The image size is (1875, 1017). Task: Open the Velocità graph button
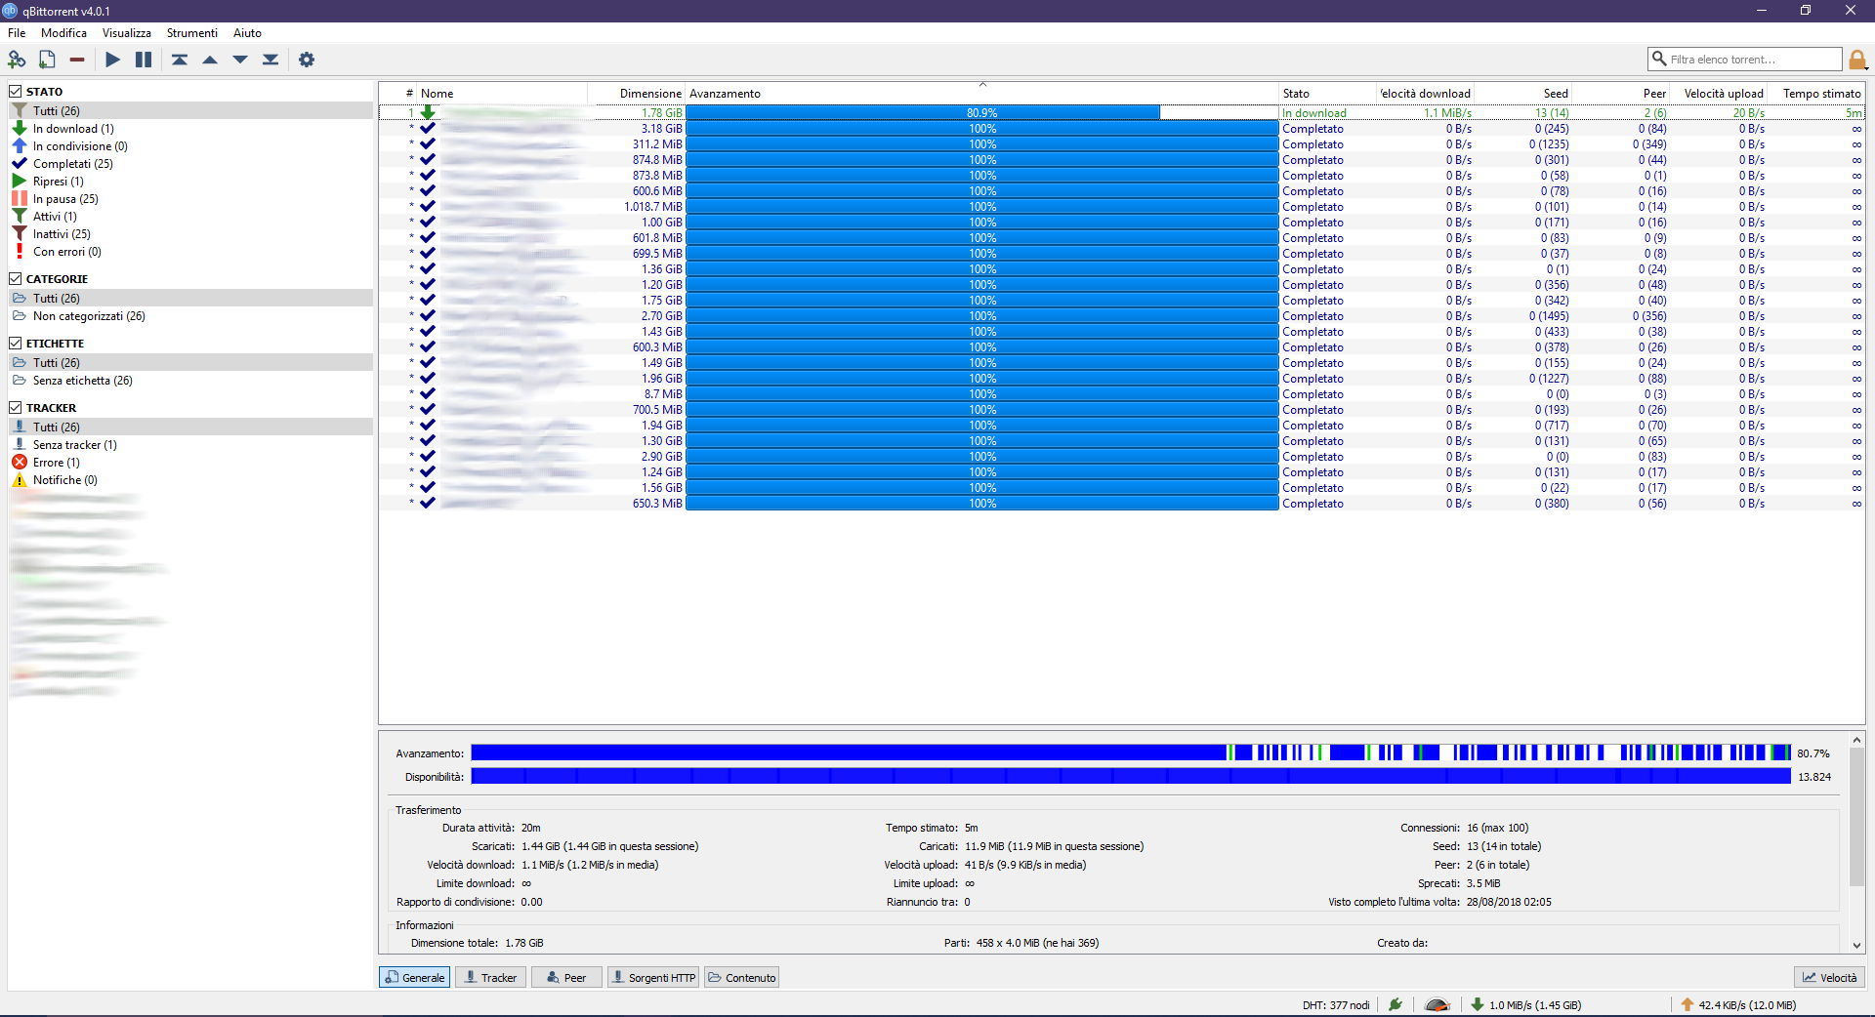(x=1830, y=977)
